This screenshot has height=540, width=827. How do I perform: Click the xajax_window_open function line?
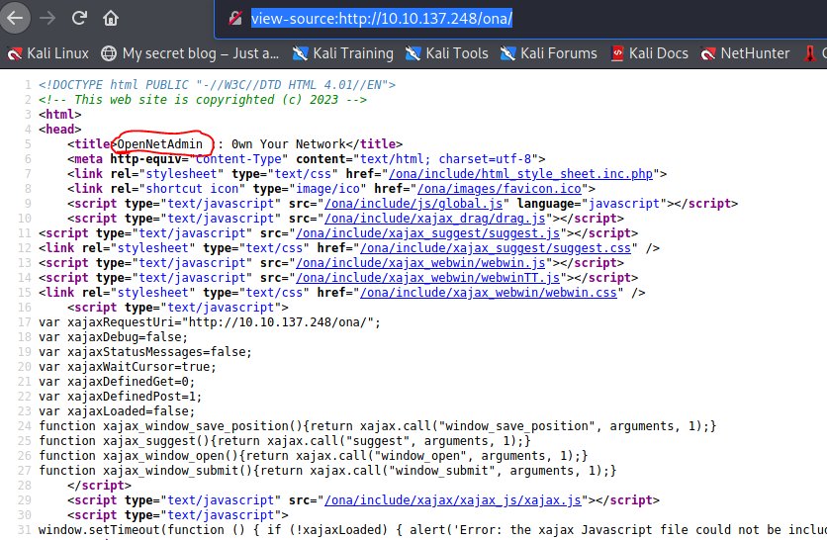[x=314, y=455]
